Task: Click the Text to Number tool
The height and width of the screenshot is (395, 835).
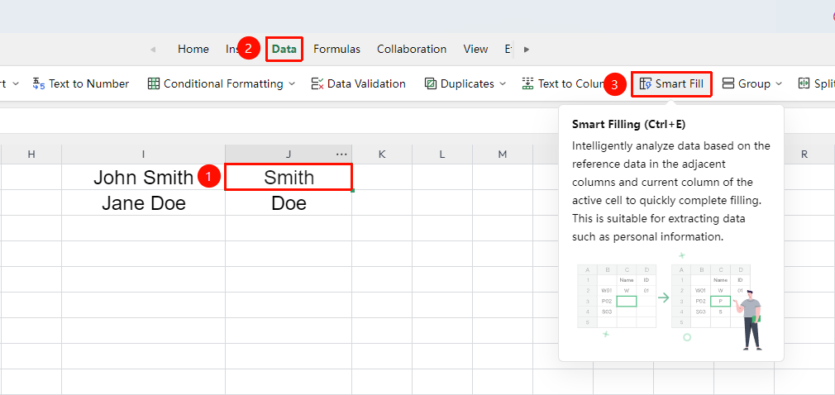Action: tap(81, 83)
